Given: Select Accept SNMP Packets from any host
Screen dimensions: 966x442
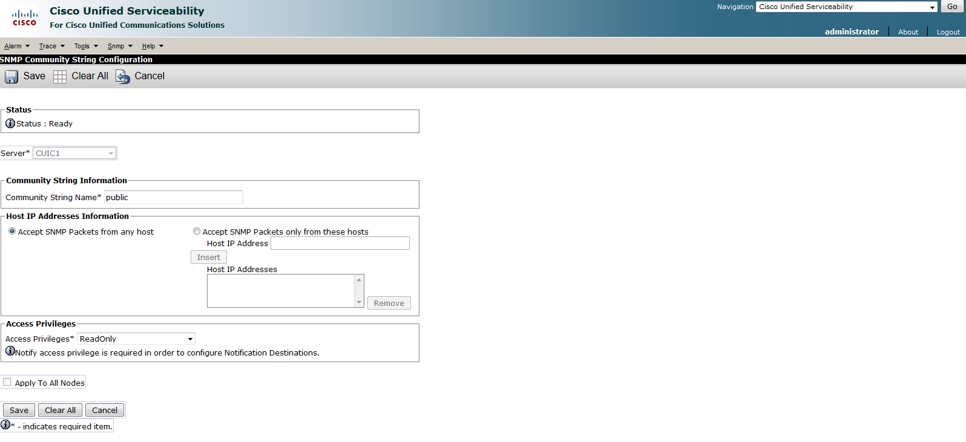Looking at the screenshot, I should pos(12,231).
